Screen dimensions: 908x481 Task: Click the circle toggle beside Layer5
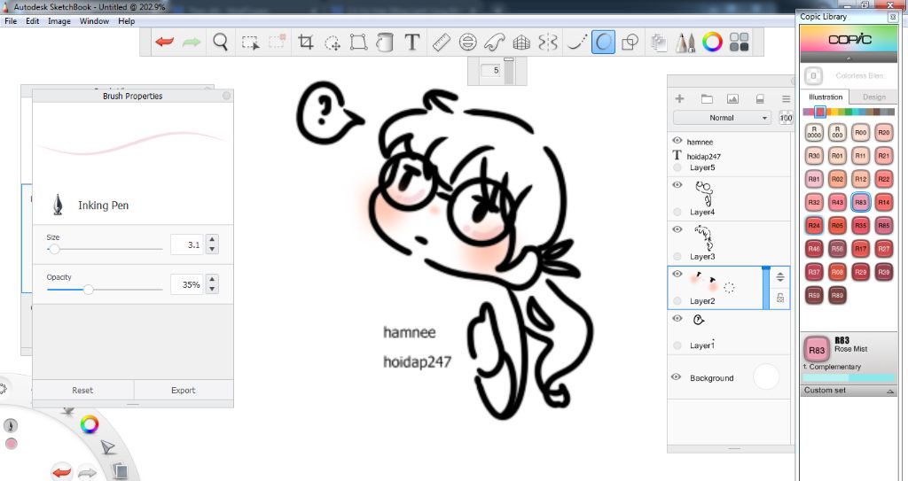pyautogui.click(x=677, y=167)
